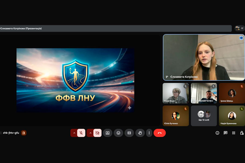Expand audio settings arrow beside microphone
Image resolution: width=245 pixels, height=163 pixels.
[74, 133]
